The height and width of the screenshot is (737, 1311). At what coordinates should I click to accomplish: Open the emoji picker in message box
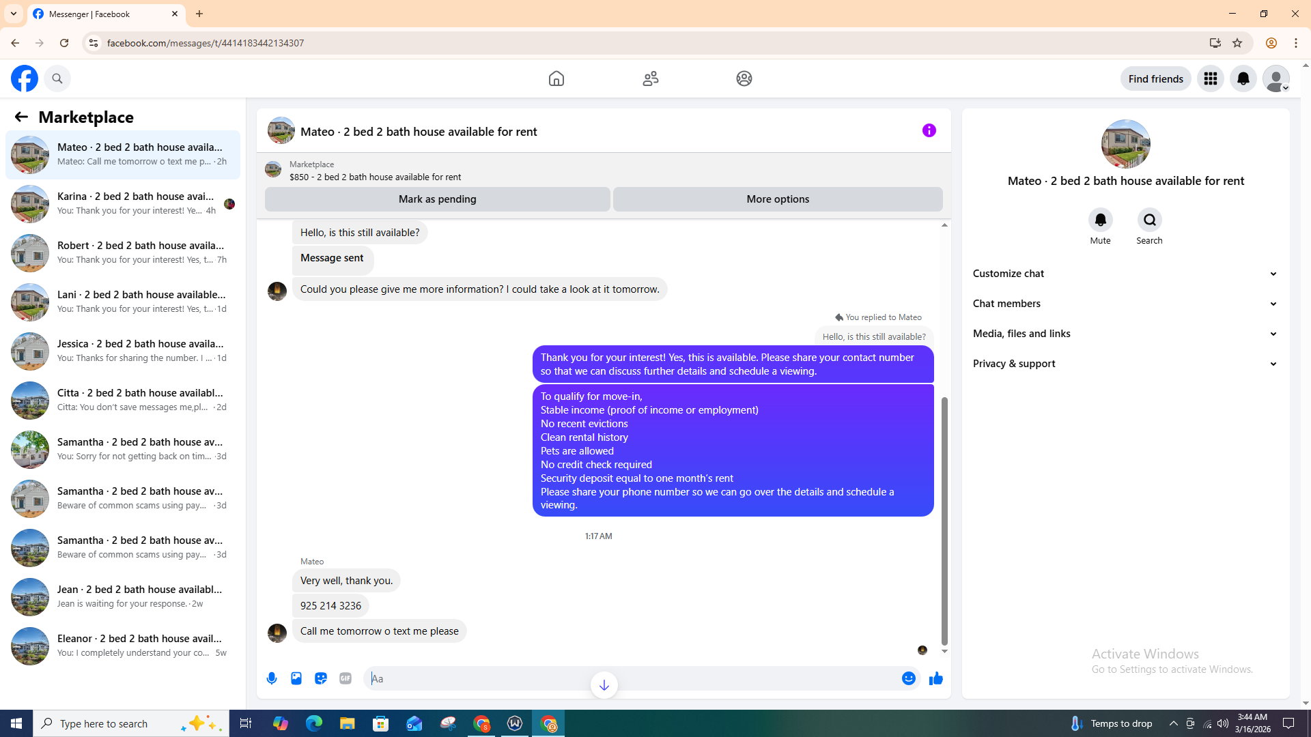[x=908, y=678]
